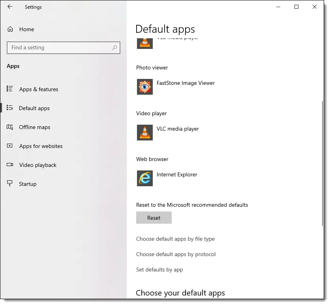Open Video playback settings
330x305 pixels.
pyautogui.click(x=38, y=165)
